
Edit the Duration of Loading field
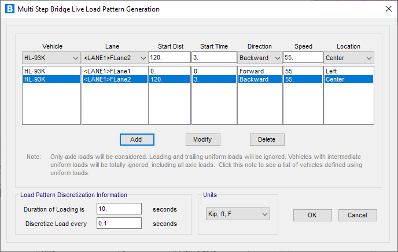click(x=119, y=209)
